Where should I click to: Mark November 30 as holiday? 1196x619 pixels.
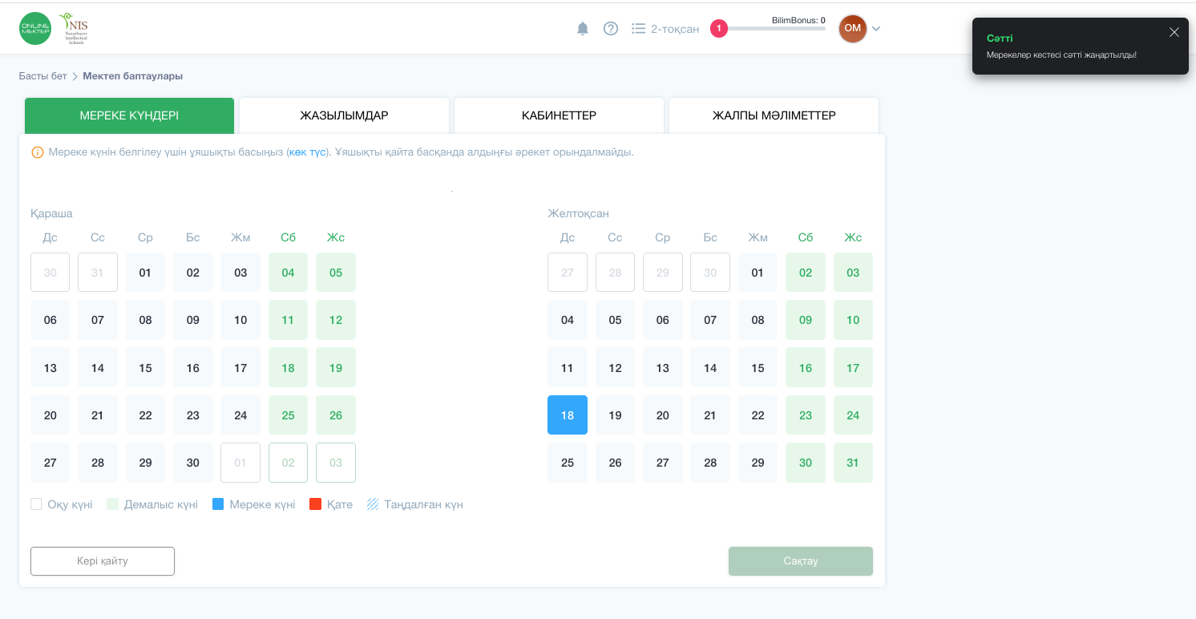tap(193, 463)
